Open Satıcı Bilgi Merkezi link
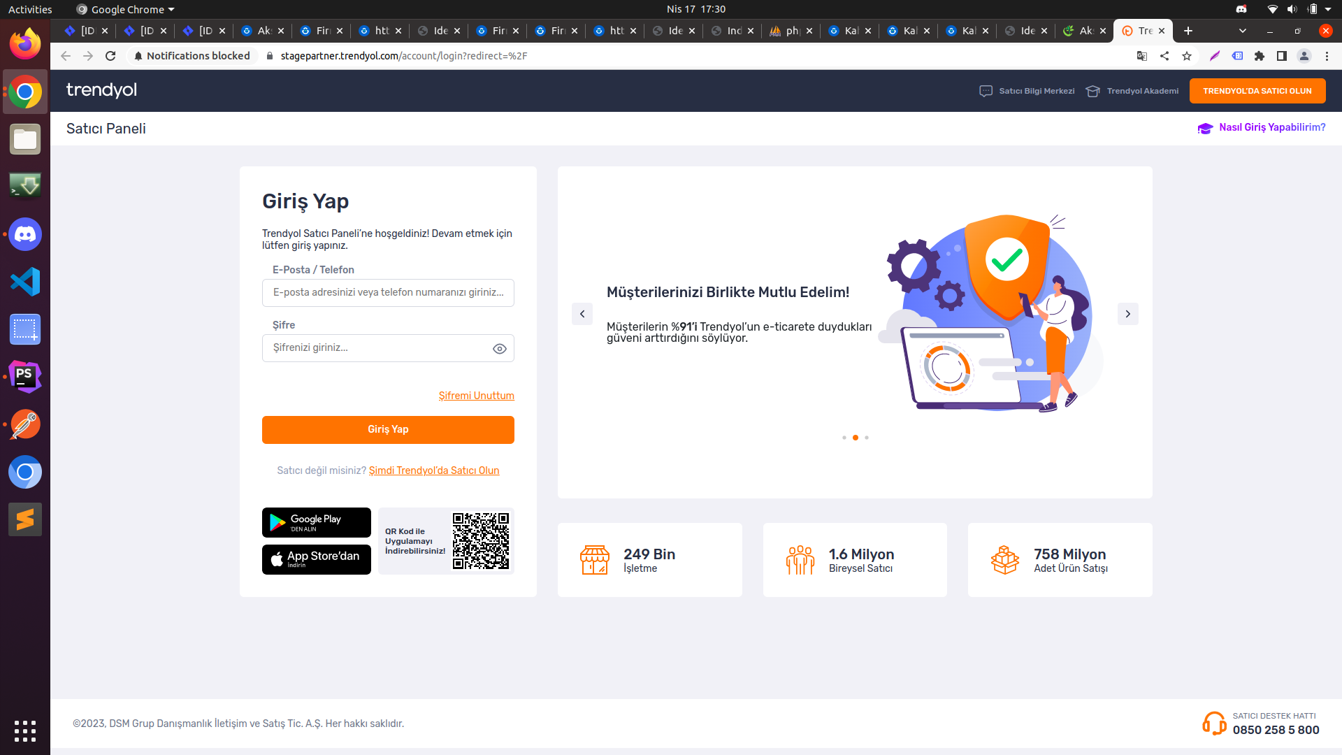 click(1027, 91)
